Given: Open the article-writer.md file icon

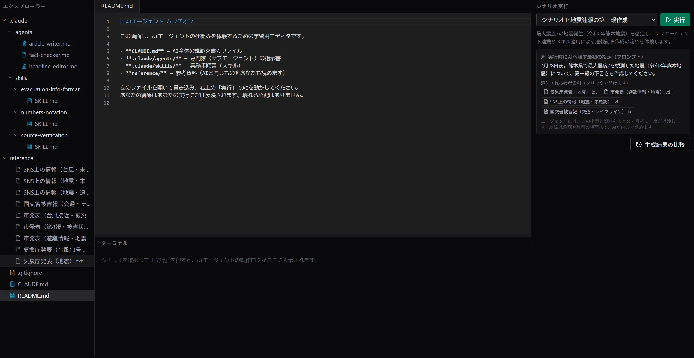Looking at the screenshot, I should click(24, 43).
